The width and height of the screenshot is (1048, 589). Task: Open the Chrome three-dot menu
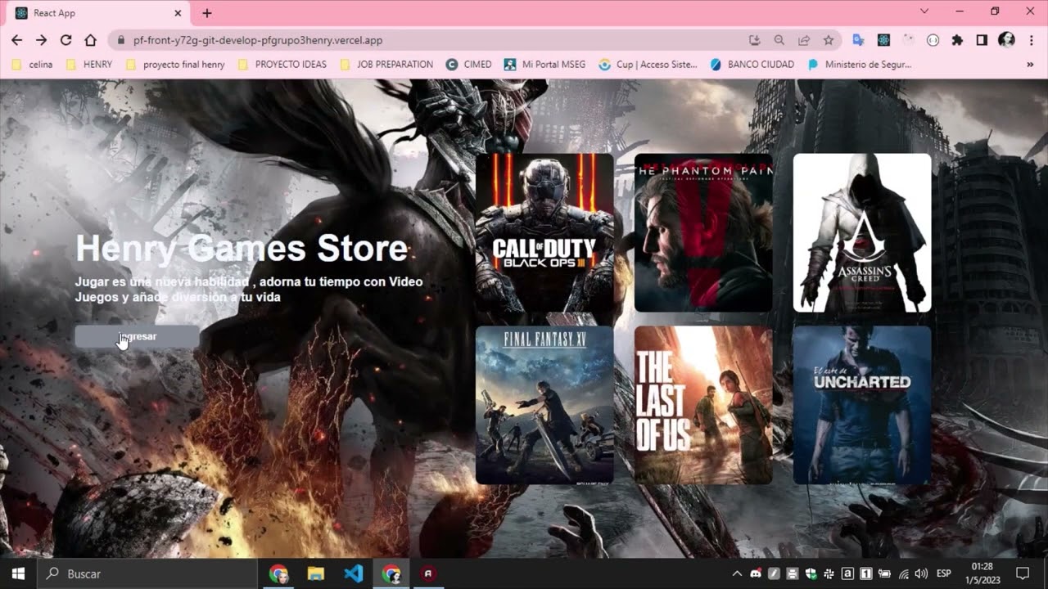pyautogui.click(x=1031, y=40)
